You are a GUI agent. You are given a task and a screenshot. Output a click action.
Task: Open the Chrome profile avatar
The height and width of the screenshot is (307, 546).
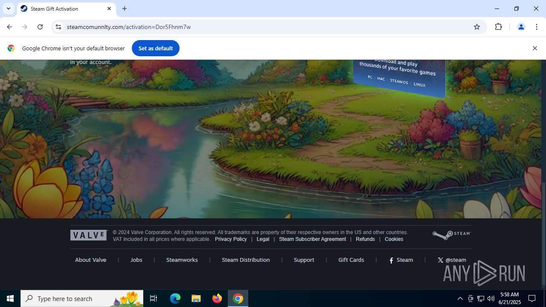[521, 27]
